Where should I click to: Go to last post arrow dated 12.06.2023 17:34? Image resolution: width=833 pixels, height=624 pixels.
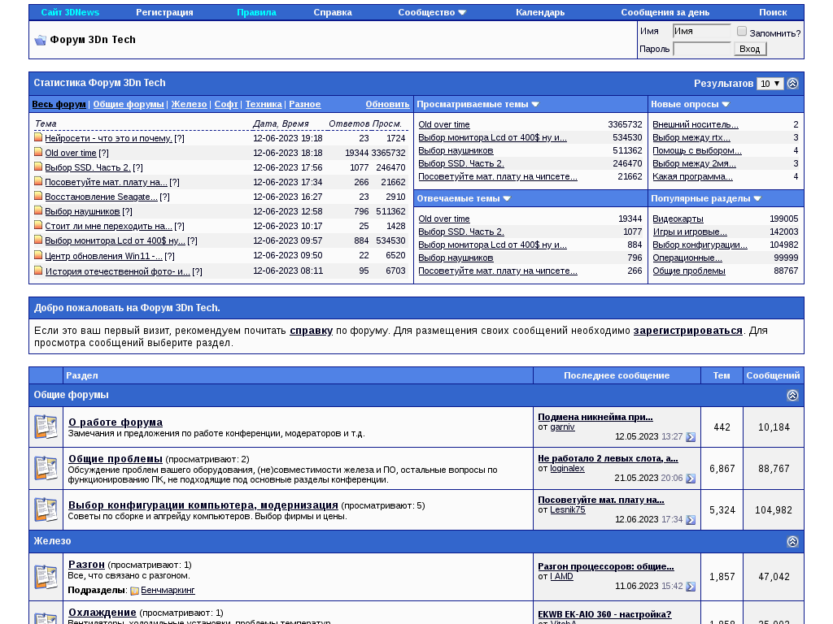click(x=691, y=520)
